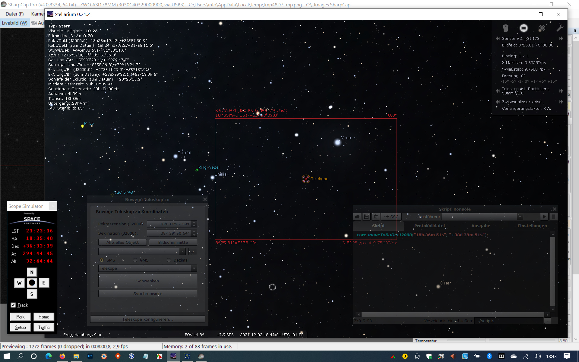The image size is (579, 362).
Task: Select the Dezimal radio button
Action: click(x=169, y=260)
